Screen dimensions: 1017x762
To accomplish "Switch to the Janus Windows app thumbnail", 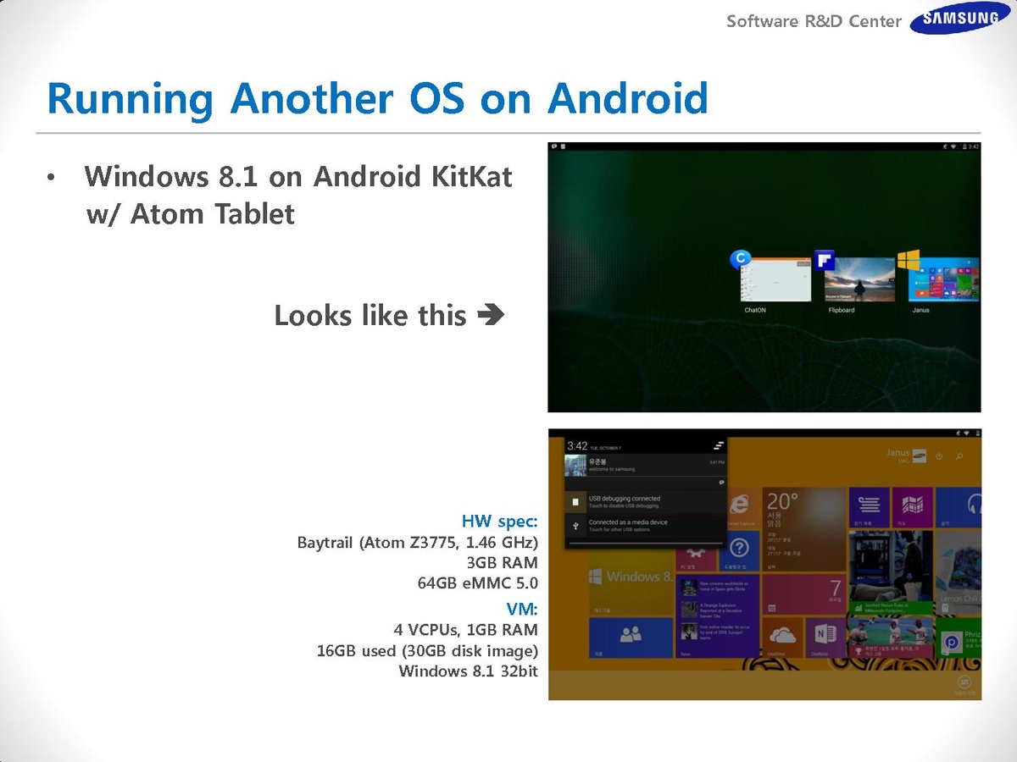I will [x=942, y=280].
